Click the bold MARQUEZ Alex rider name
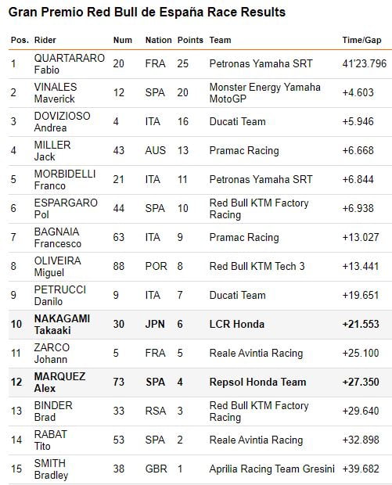392x485 pixels. (59, 383)
